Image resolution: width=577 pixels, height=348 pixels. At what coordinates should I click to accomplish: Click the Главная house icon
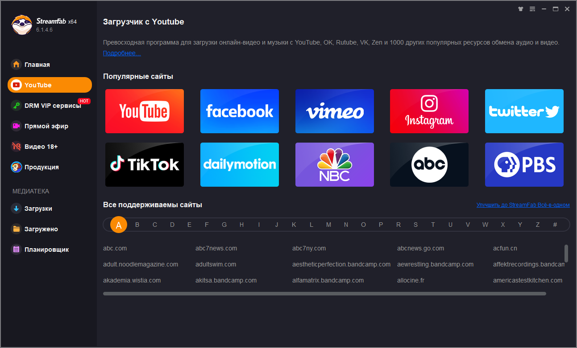click(x=17, y=65)
